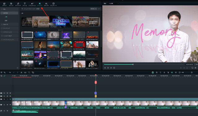Click the record circle icon

coord(157,72)
